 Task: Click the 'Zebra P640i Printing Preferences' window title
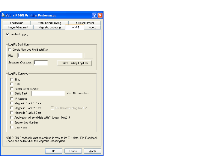click(31, 15)
